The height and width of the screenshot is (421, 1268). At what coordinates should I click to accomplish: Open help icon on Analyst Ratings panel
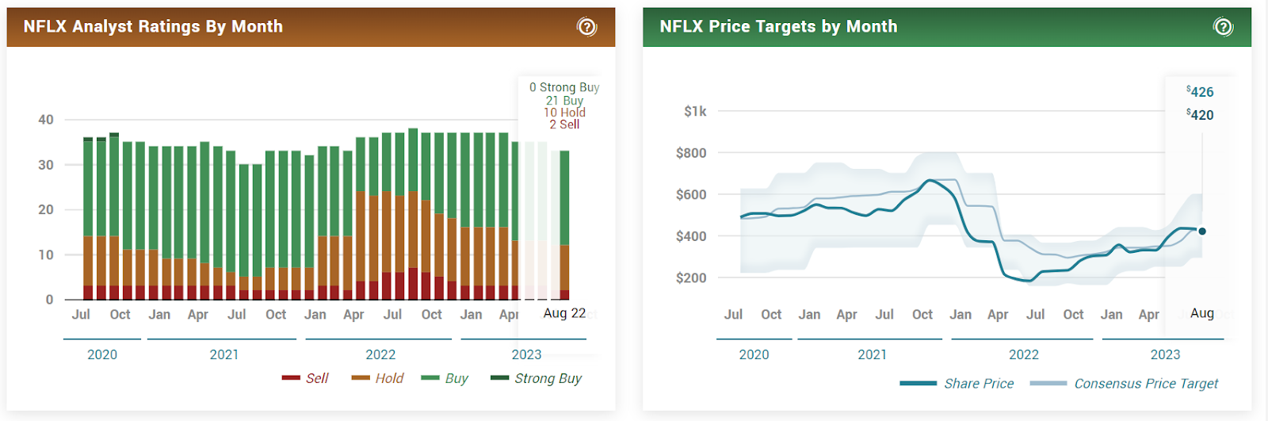(x=586, y=27)
